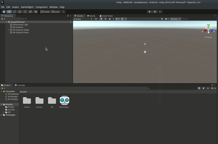Expand the XR folder in tree
Image resolution: width=218 pixels, height=144 pixels.
pos(4,112)
